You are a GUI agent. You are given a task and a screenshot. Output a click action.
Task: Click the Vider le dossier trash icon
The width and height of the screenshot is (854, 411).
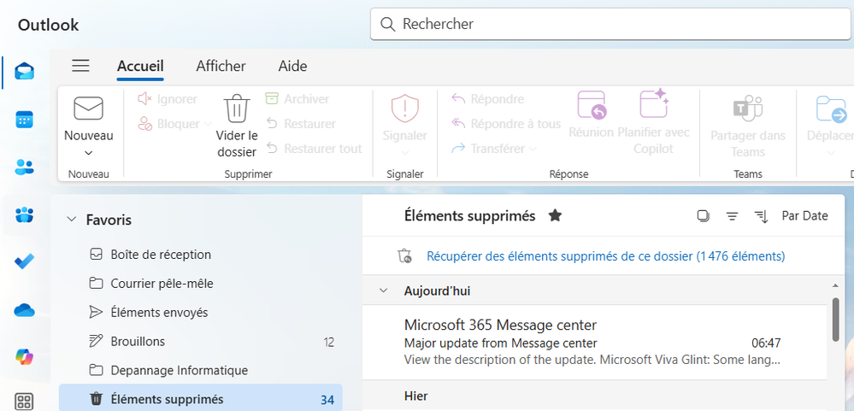(x=236, y=109)
